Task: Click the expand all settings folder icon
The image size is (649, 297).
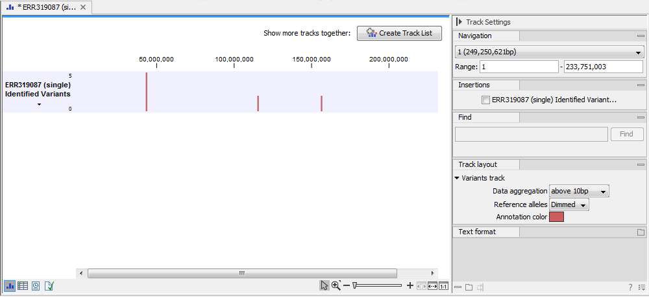Action: 469,287
